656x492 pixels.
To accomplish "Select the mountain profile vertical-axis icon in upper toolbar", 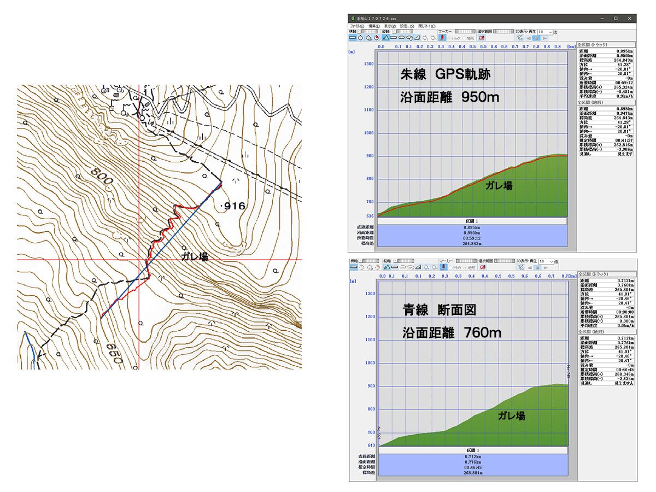I will (386, 38).
